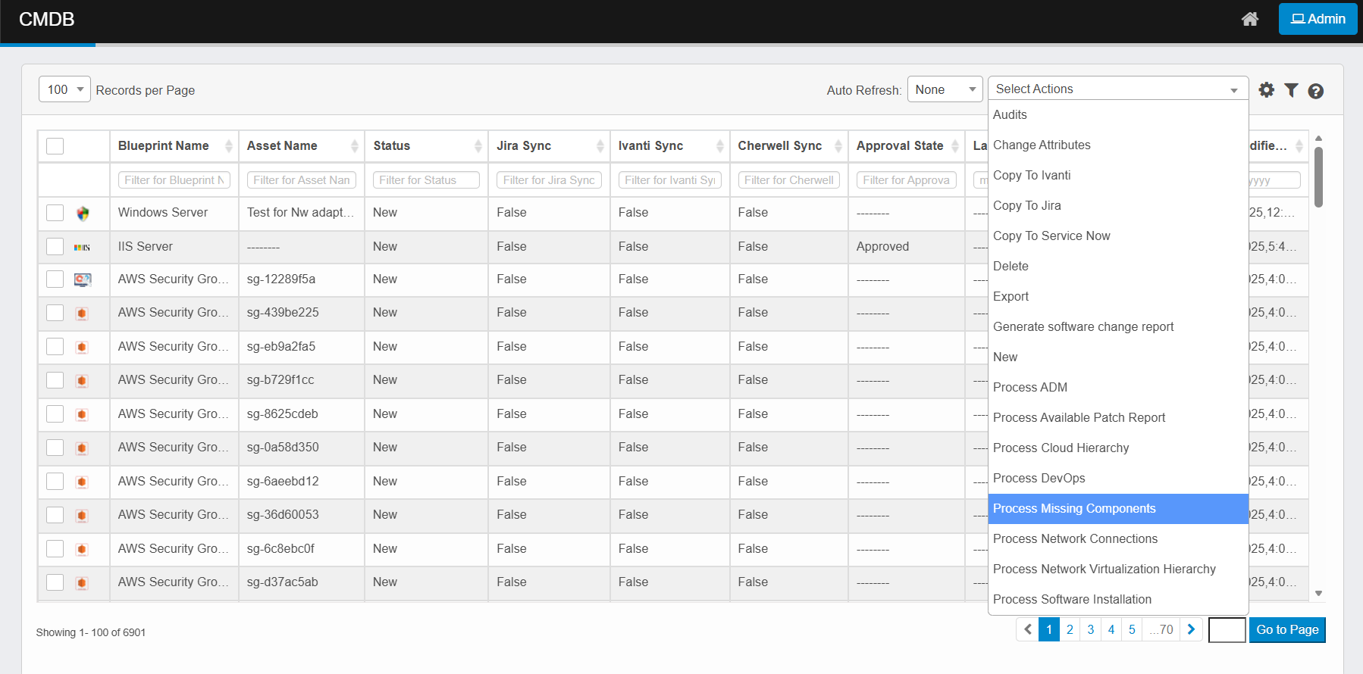Viewport: 1363px width, 674px height.
Task: Select checkbox for asset sg-439be225
Action: [55, 313]
